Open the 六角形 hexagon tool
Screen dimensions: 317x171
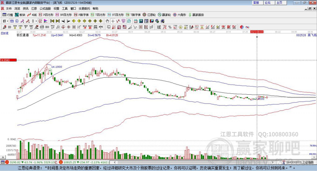[180, 15]
